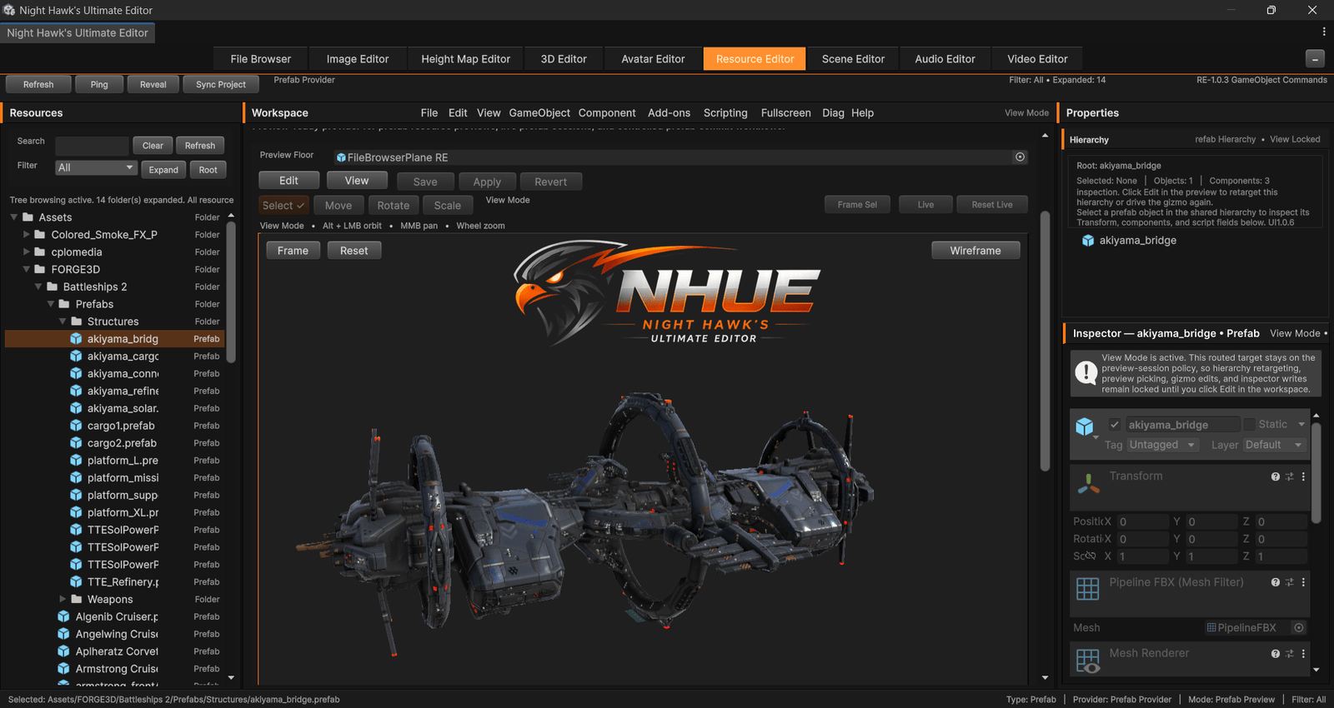Open the Static flags dropdown arrow
Image resolution: width=1334 pixels, height=708 pixels.
[x=1301, y=424]
